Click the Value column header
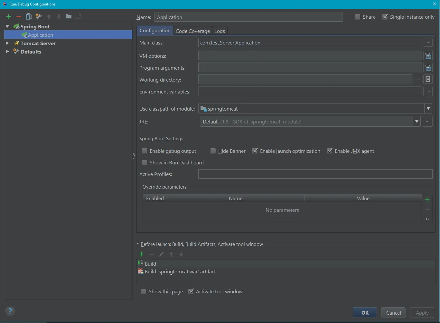Image resolution: width=440 pixels, height=323 pixels. point(363,198)
